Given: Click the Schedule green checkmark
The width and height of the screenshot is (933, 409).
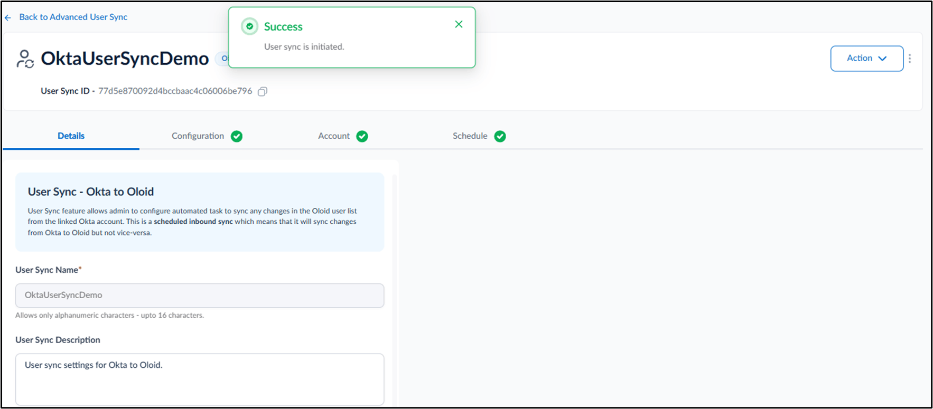Looking at the screenshot, I should [x=500, y=136].
